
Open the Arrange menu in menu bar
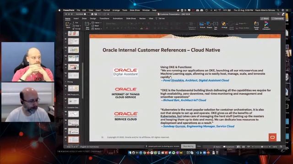(x=116, y=10)
